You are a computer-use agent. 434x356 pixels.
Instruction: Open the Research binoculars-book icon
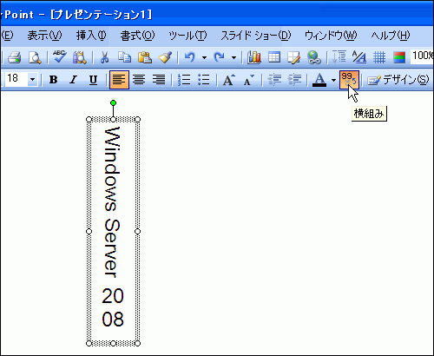[79, 57]
